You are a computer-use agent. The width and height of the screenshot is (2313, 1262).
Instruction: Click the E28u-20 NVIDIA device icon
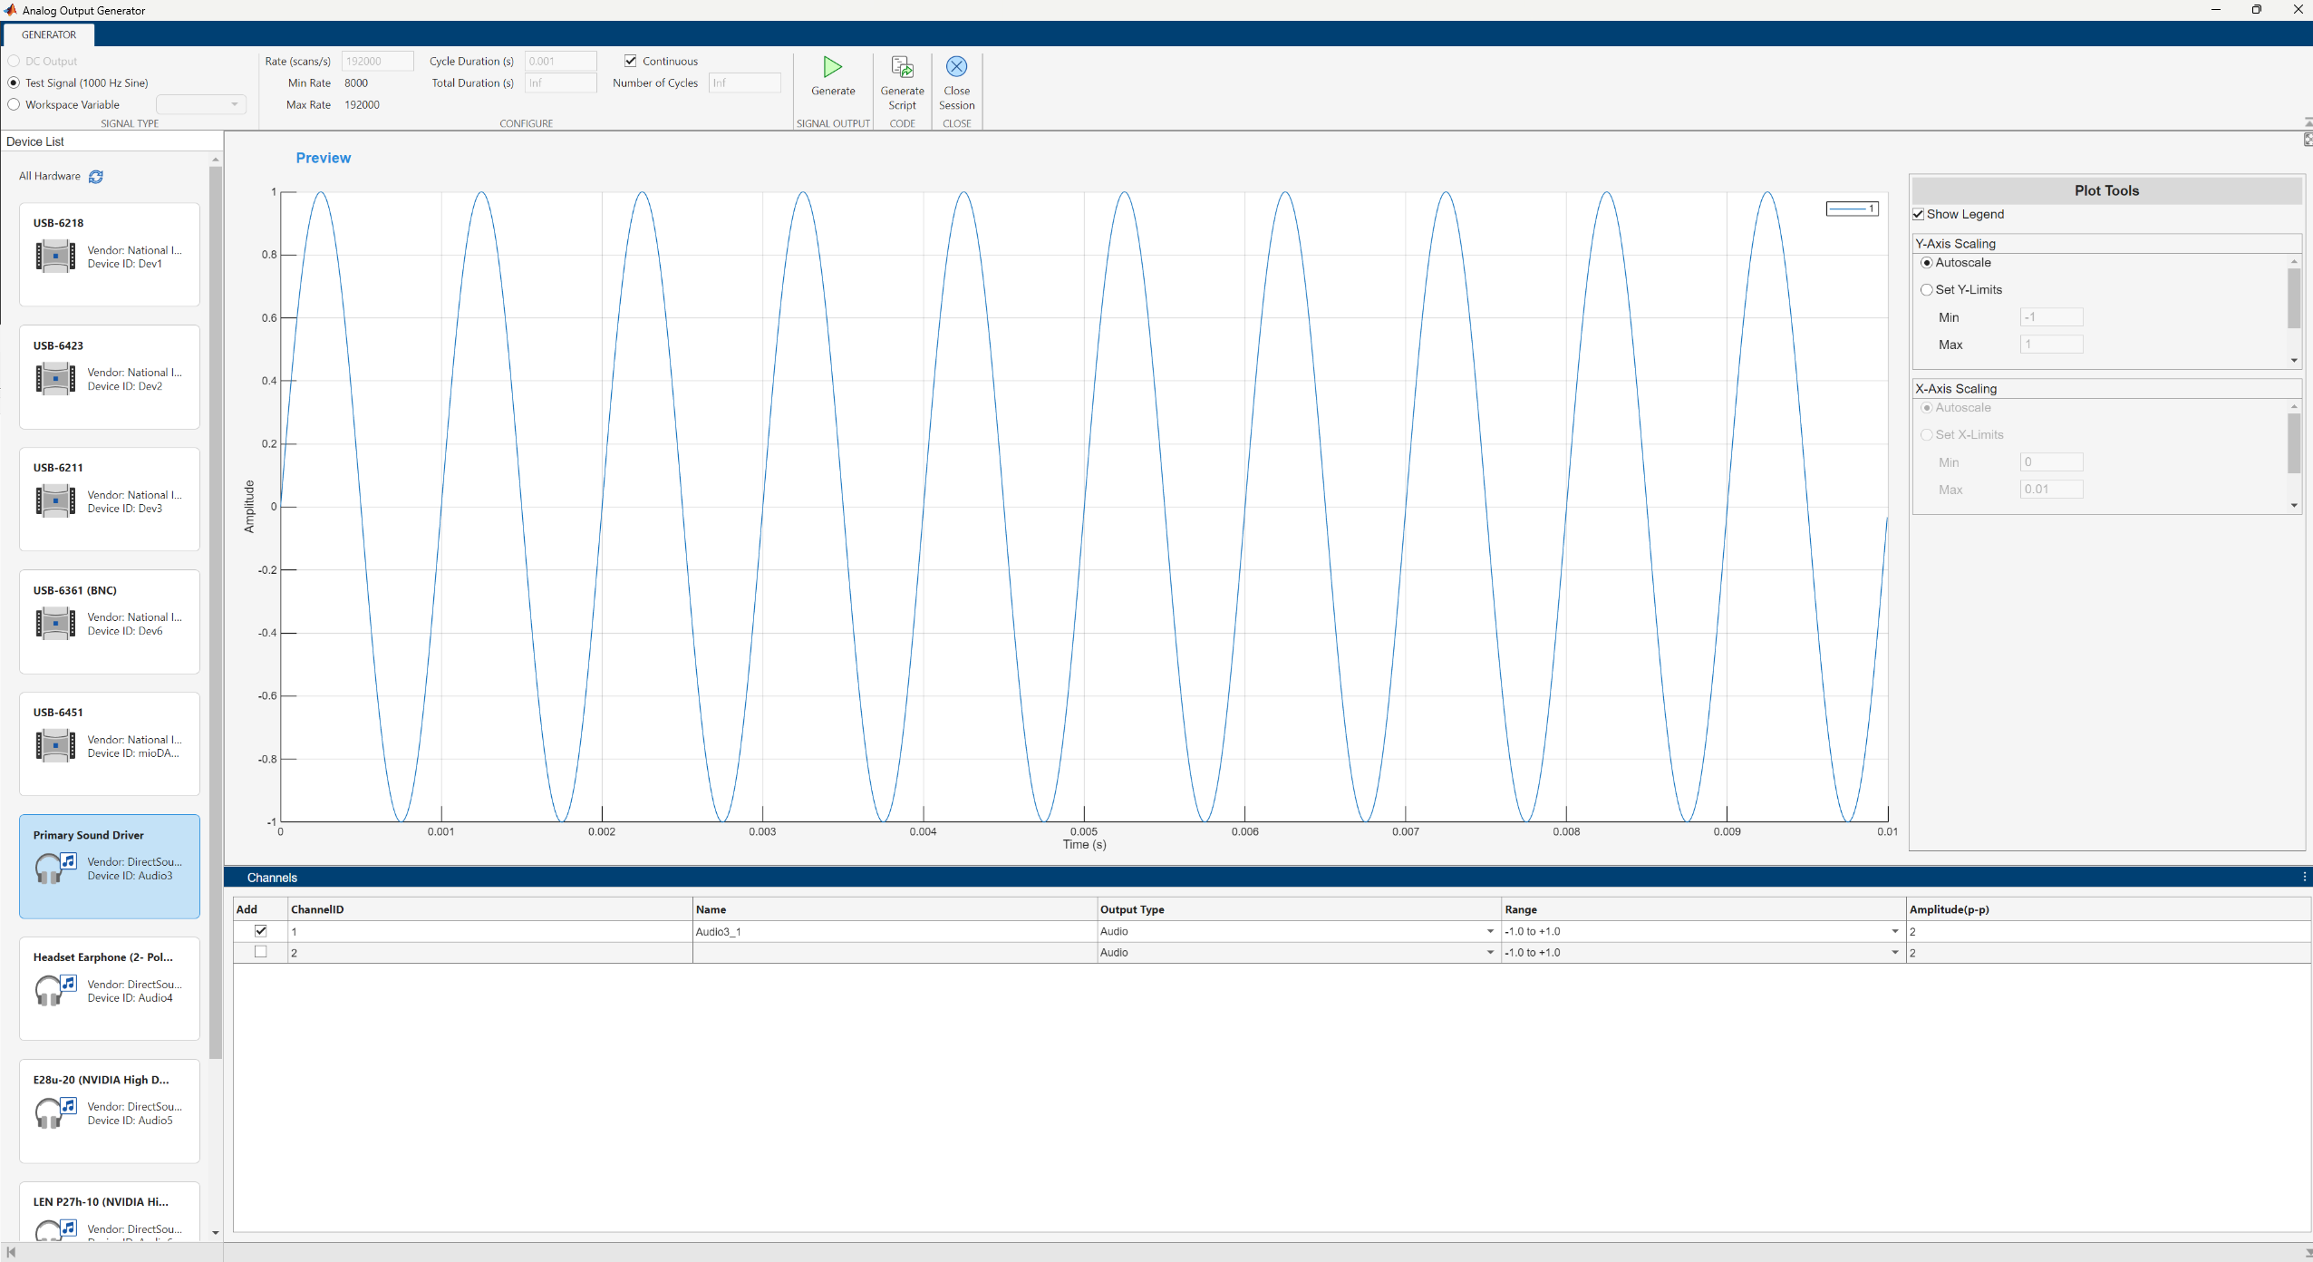[x=54, y=1112]
